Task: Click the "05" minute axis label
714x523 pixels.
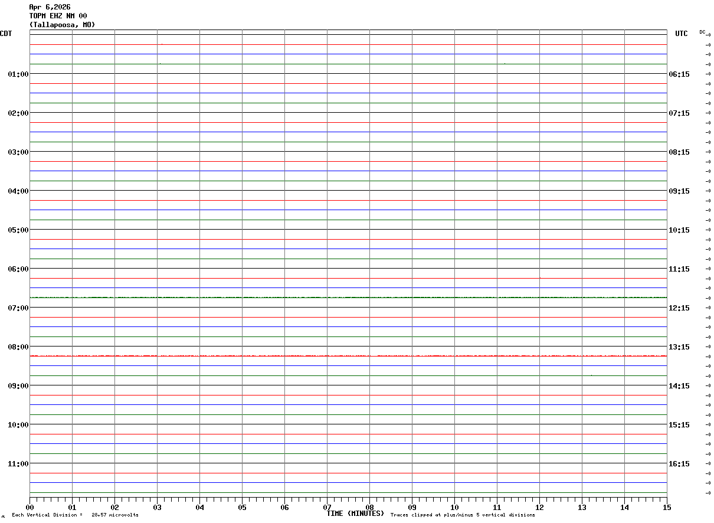Action: pyautogui.click(x=243, y=507)
